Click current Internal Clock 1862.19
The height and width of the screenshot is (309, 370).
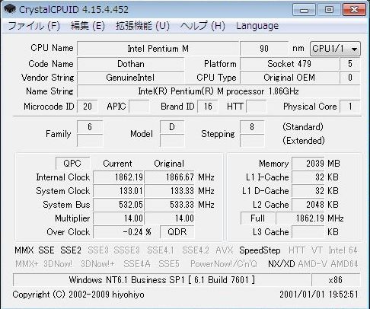tap(119, 177)
